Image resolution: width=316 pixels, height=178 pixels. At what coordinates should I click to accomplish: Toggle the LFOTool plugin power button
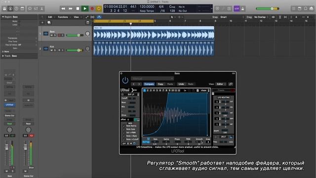pyautogui.click(x=125, y=80)
